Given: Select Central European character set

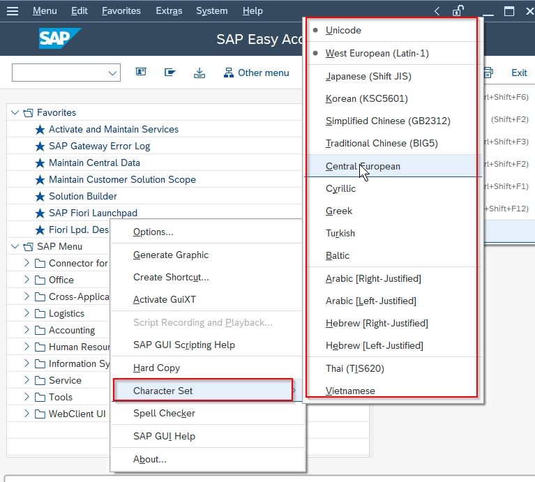Looking at the screenshot, I should 392,166.
